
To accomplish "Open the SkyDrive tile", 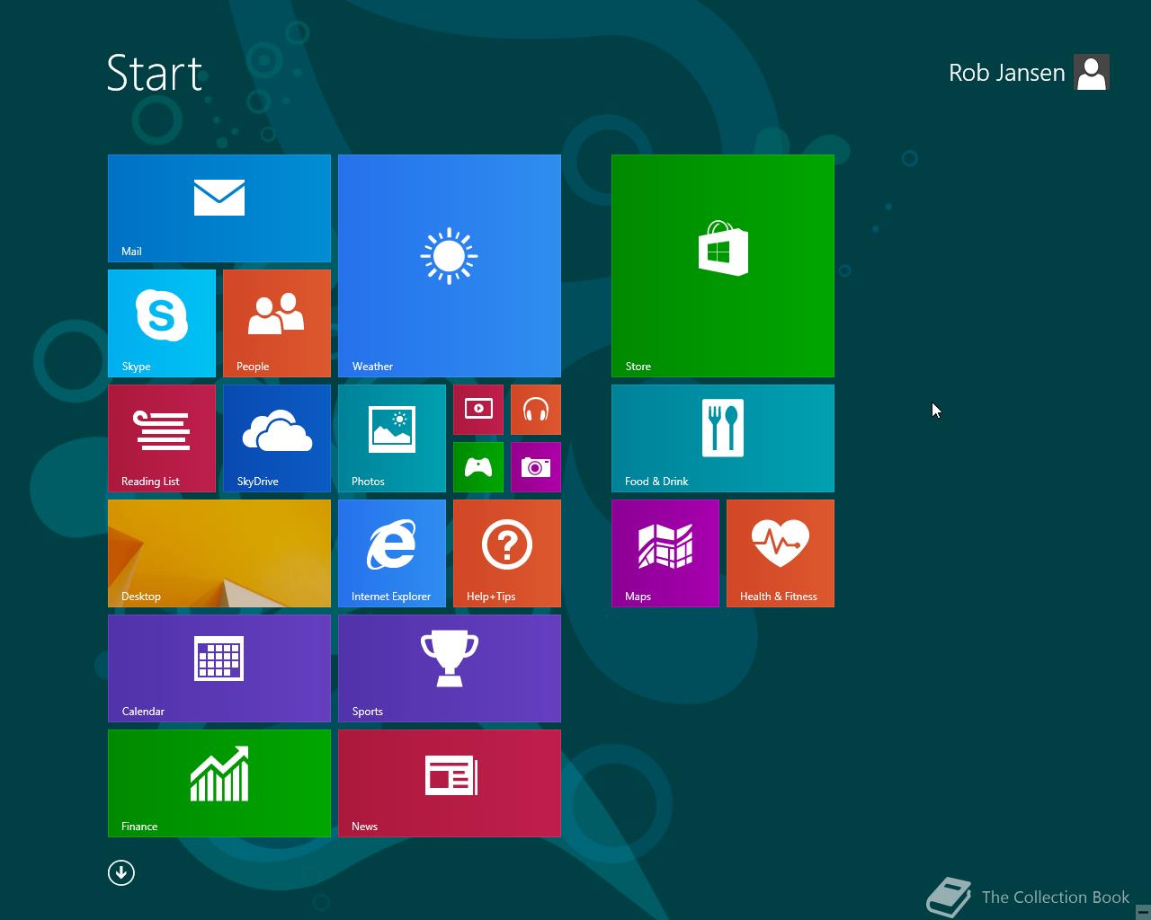I will 277,438.
